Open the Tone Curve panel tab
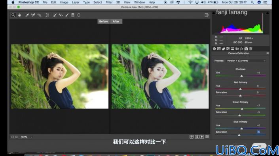Viewport: 279px width, 156px height. tap(219, 49)
